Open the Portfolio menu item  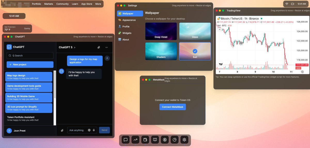(36, 4)
